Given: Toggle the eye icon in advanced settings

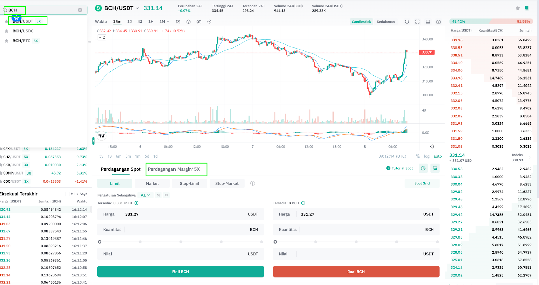Looking at the screenshot, I should click(166, 195).
